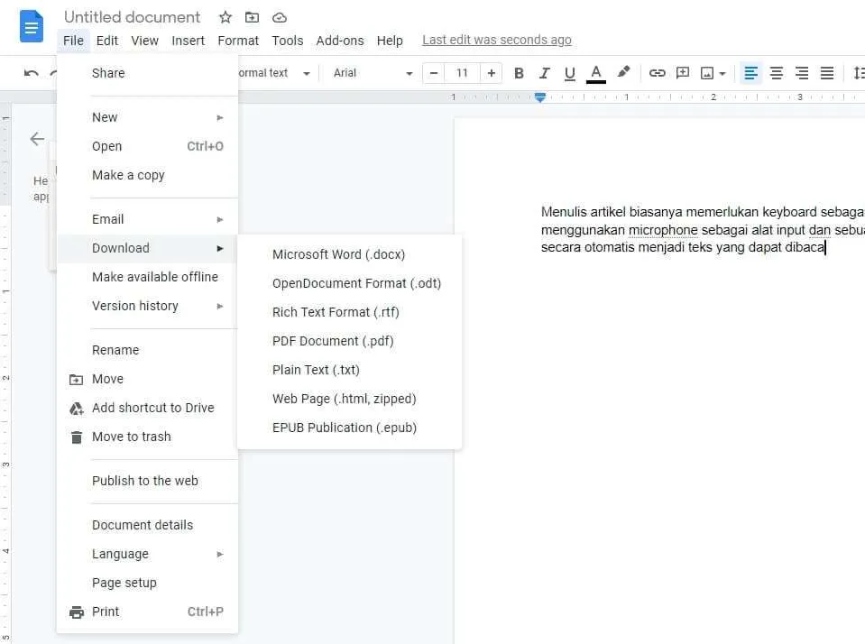865x644 pixels.
Task: Open the Format menu
Action: click(x=238, y=41)
